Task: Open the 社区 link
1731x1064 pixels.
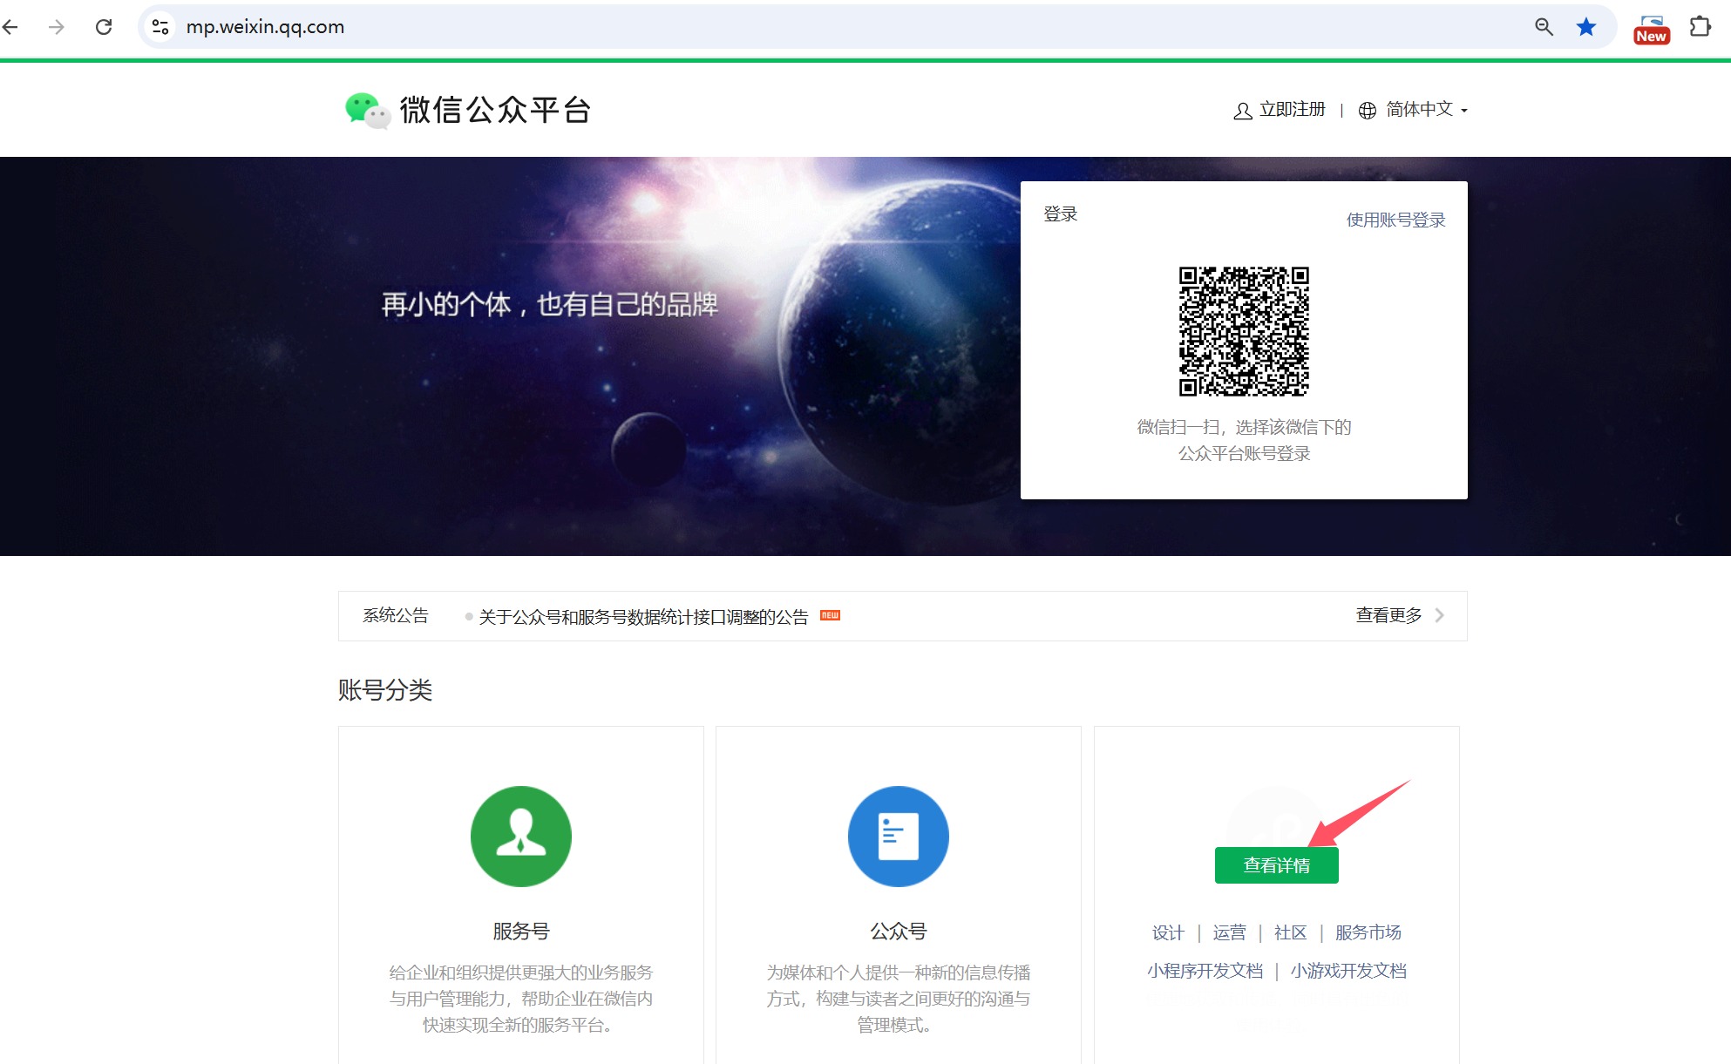Action: click(x=1290, y=932)
